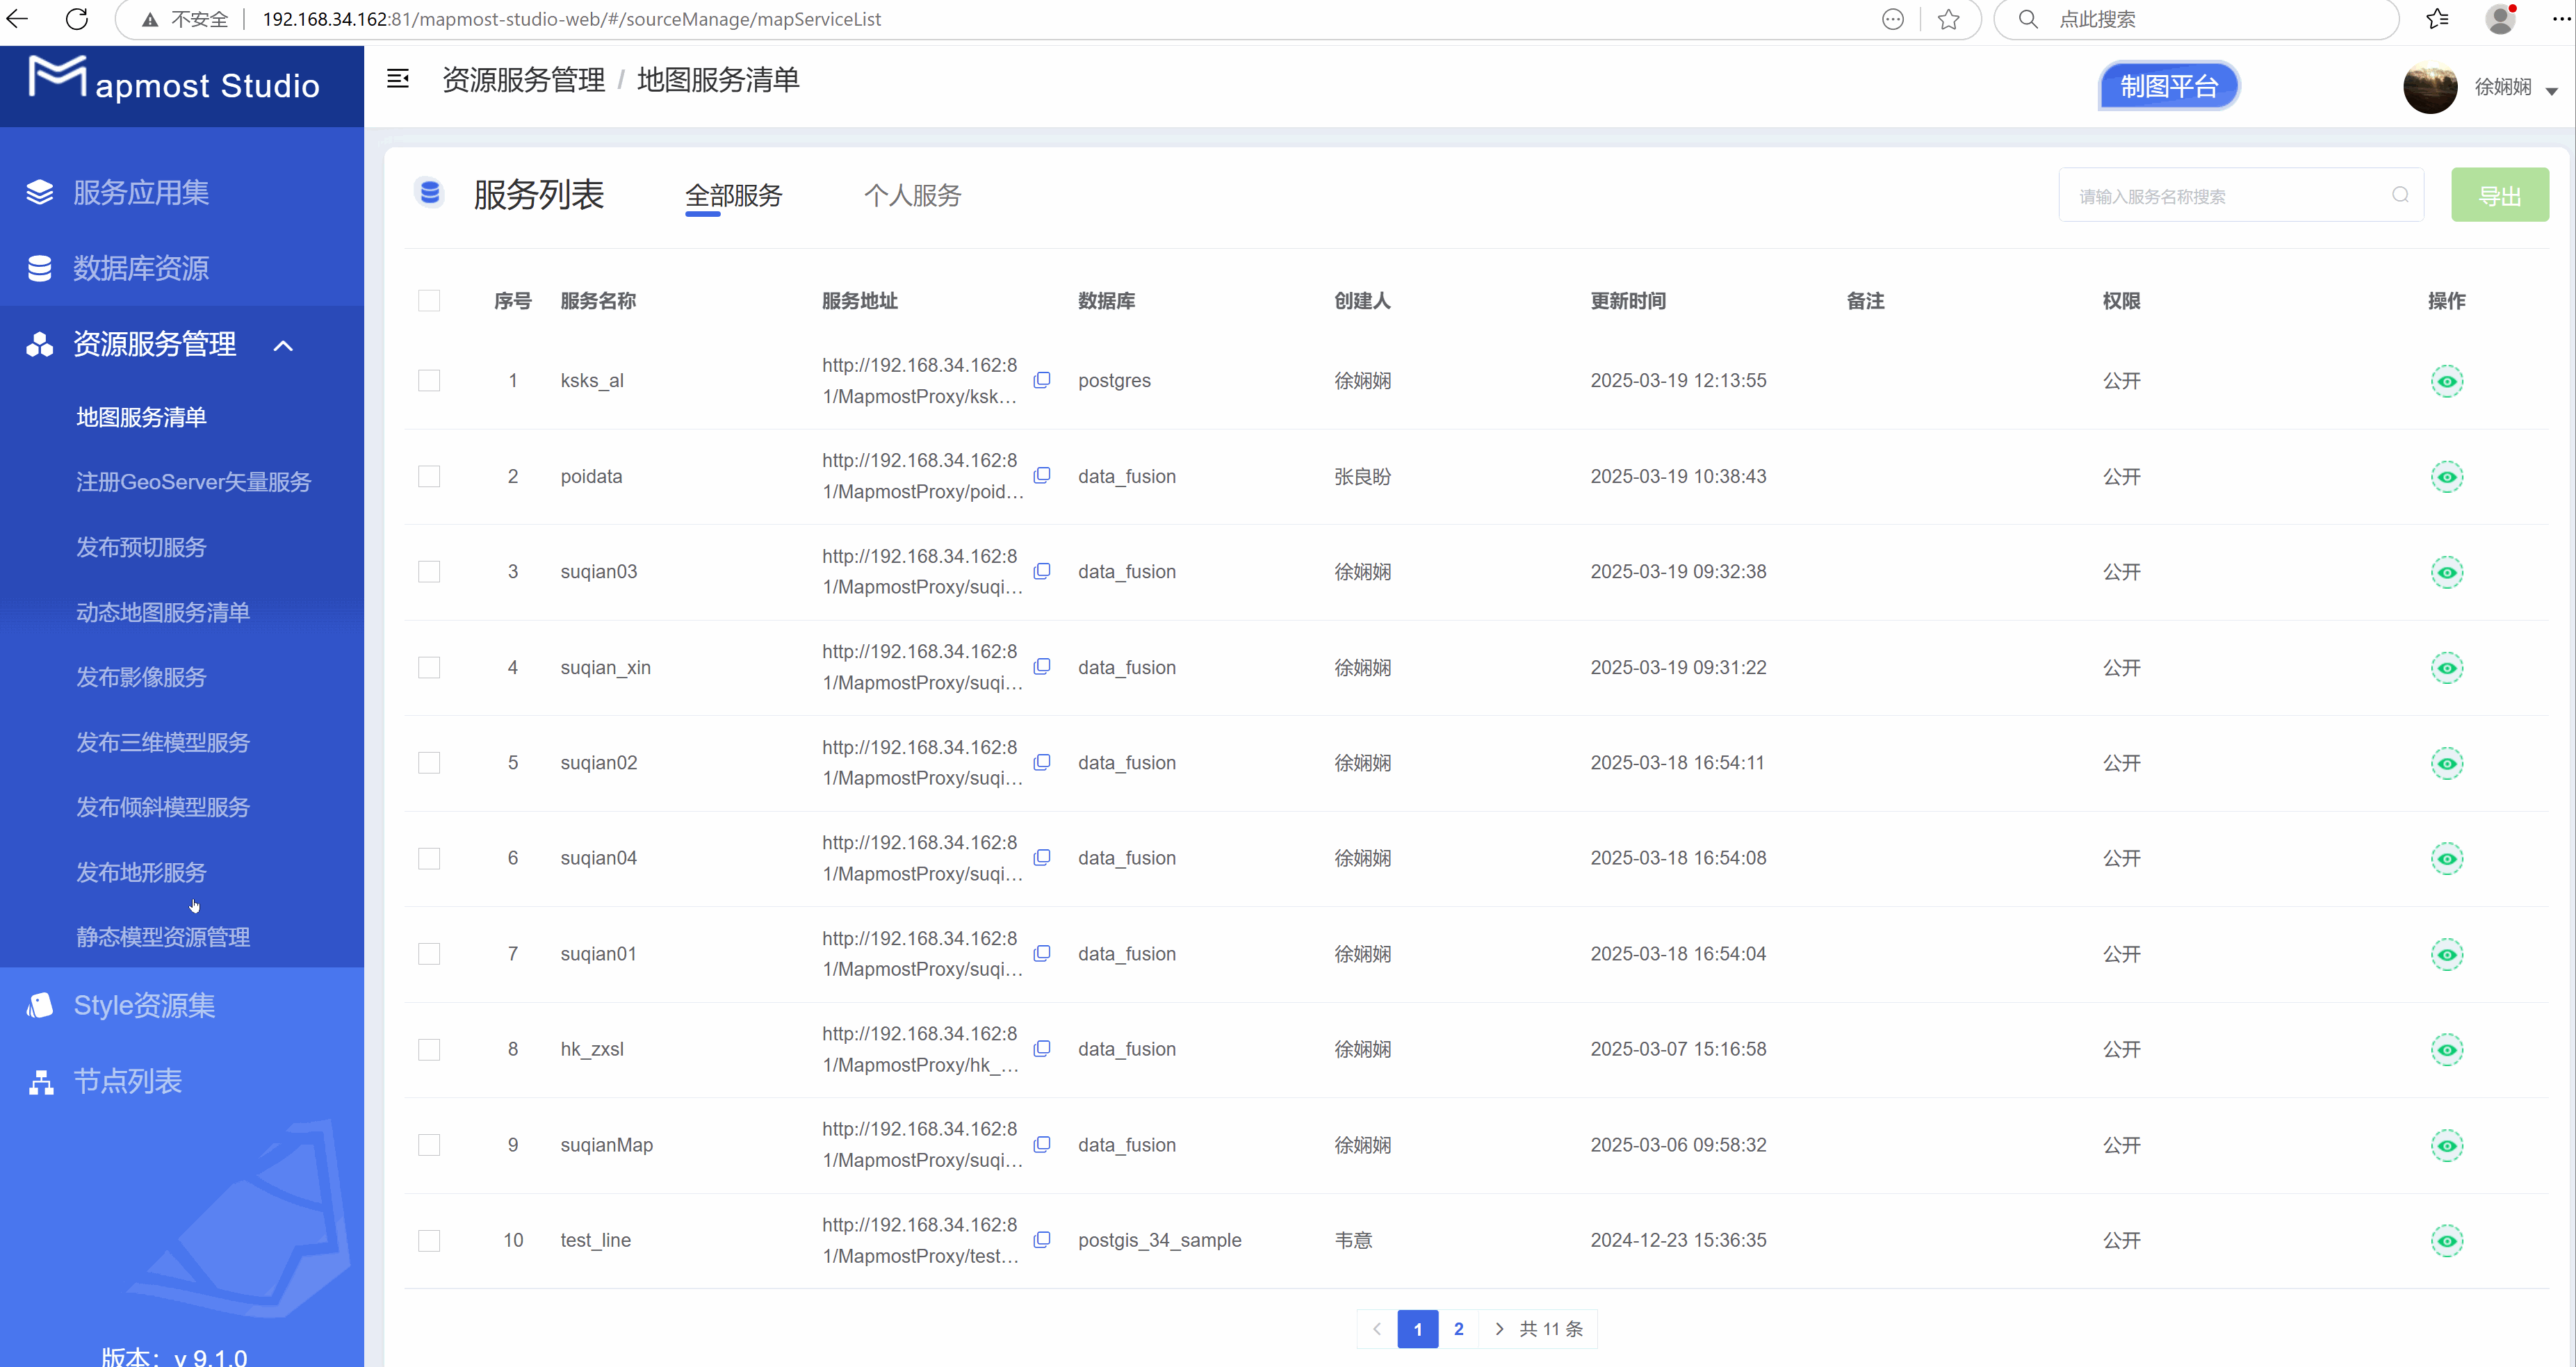This screenshot has height=1367, width=2576.
Task: Click the previous page left arrow
Action: (x=1377, y=1329)
